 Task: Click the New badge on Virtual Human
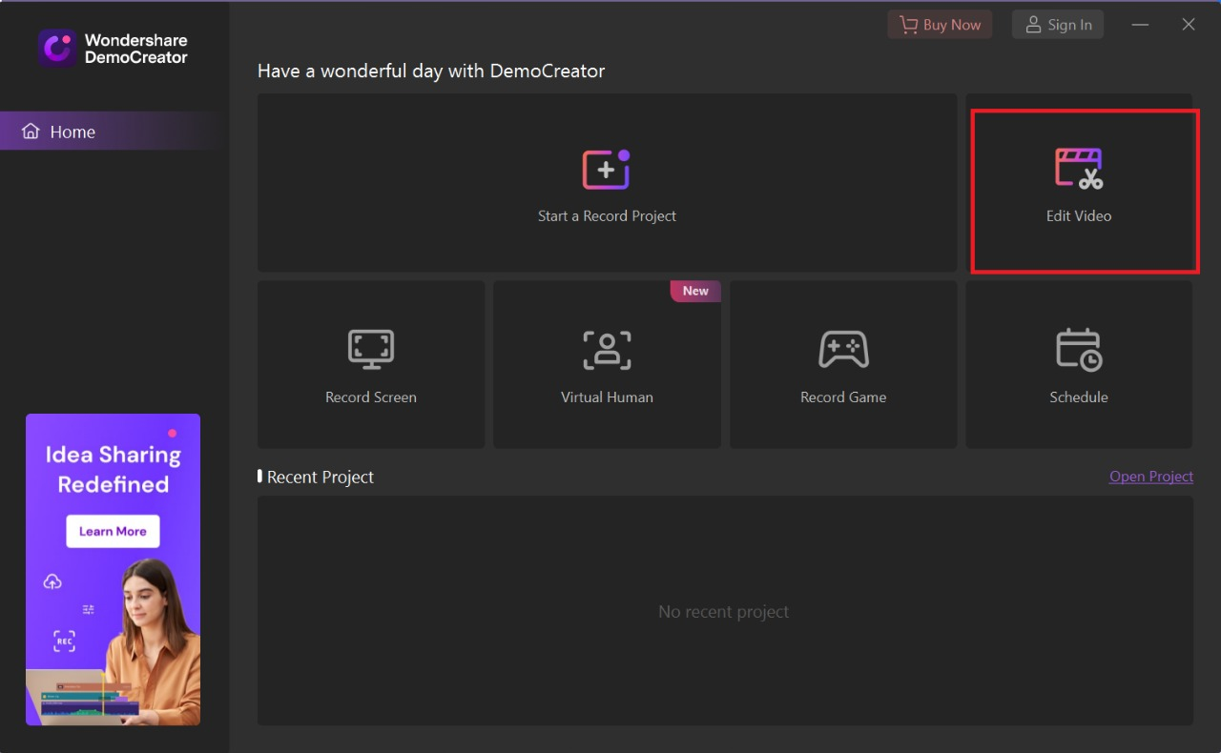pyautogui.click(x=695, y=291)
